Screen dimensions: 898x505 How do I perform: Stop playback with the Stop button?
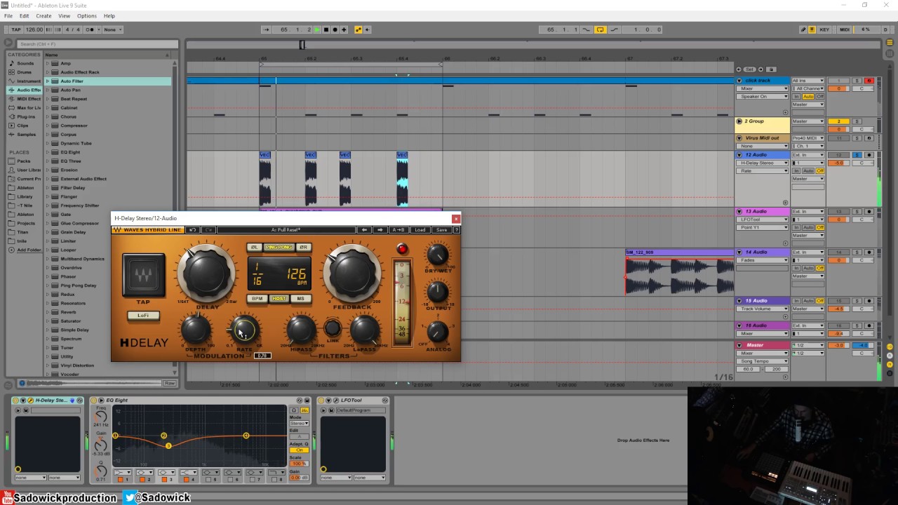(x=326, y=29)
